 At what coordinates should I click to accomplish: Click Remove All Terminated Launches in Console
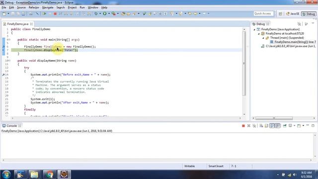254,126
